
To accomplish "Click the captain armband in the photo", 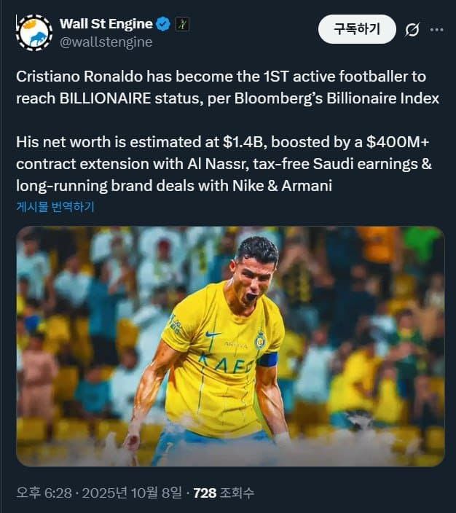I will [x=267, y=359].
